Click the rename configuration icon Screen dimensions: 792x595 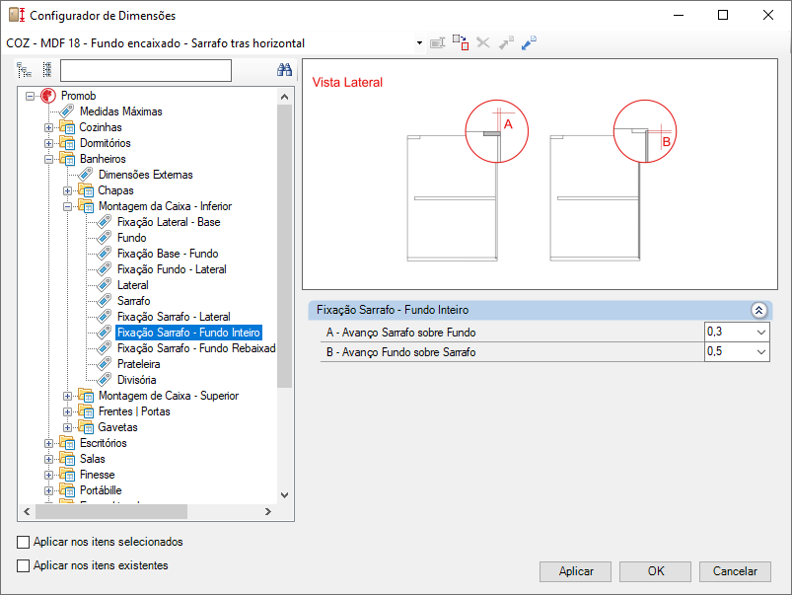[437, 43]
